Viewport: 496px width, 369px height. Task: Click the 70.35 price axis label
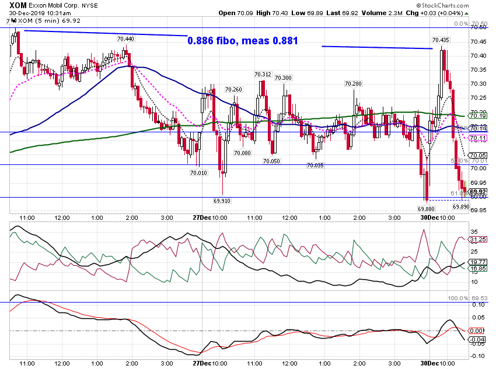(x=478, y=70)
